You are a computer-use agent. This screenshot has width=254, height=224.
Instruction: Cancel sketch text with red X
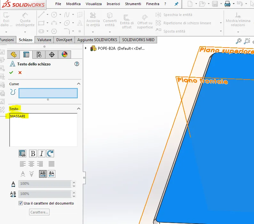pyautogui.click(x=20, y=72)
